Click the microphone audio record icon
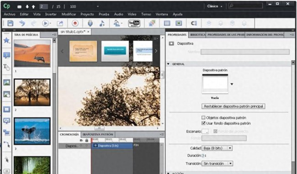Viewport: 297px width, 174px height. click(90, 23)
